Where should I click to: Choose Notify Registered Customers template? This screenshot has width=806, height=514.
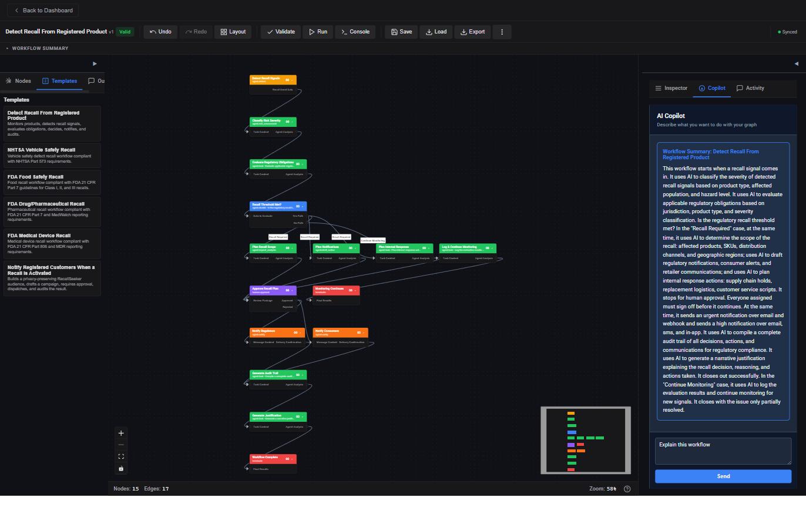(52, 278)
